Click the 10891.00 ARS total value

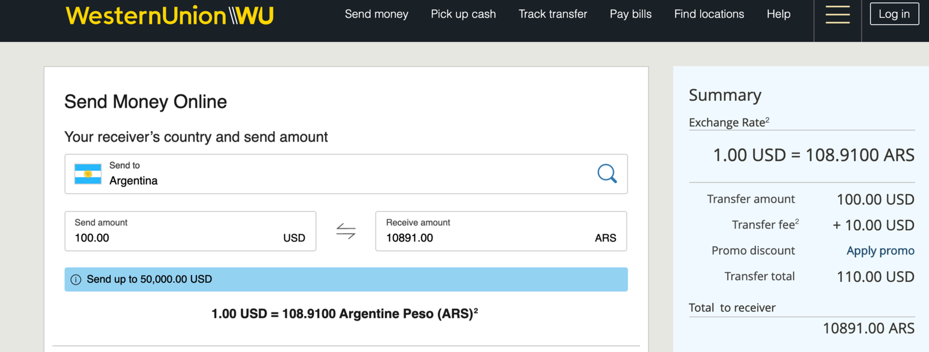tap(869, 328)
